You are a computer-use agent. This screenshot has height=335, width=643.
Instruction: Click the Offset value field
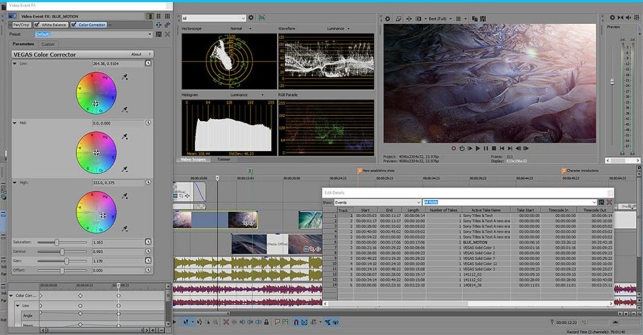tap(119, 270)
